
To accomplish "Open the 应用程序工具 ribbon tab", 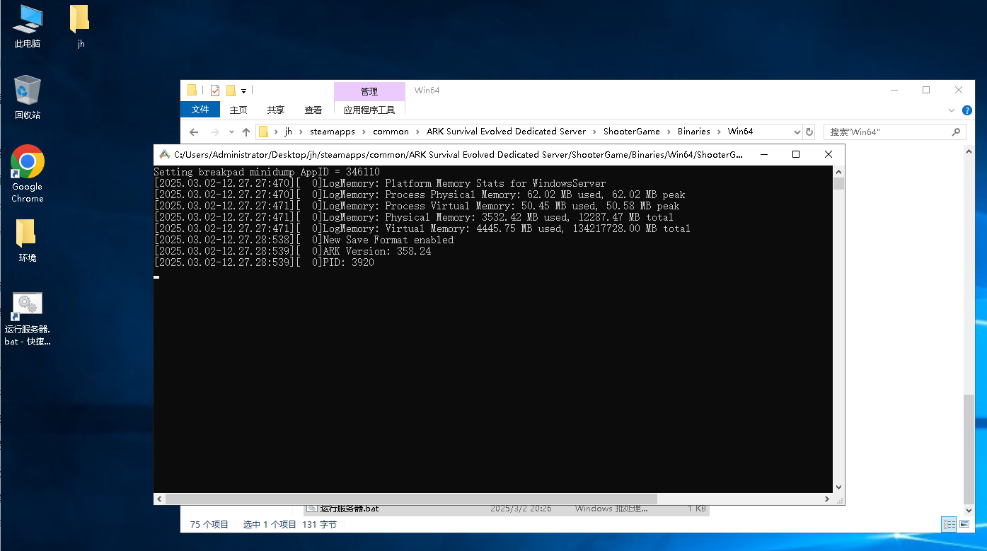I will (x=369, y=110).
